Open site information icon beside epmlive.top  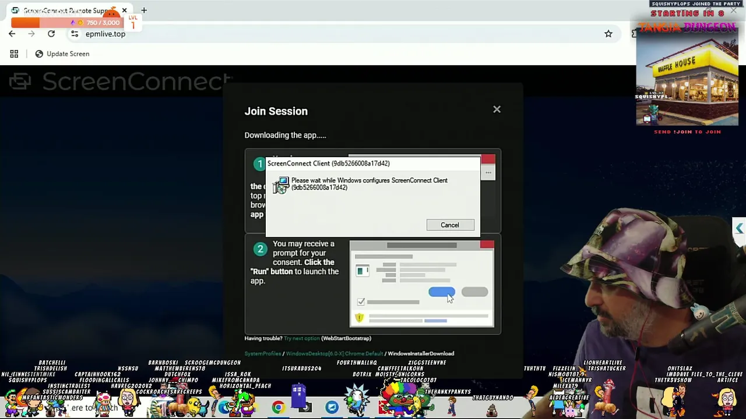(75, 34)
